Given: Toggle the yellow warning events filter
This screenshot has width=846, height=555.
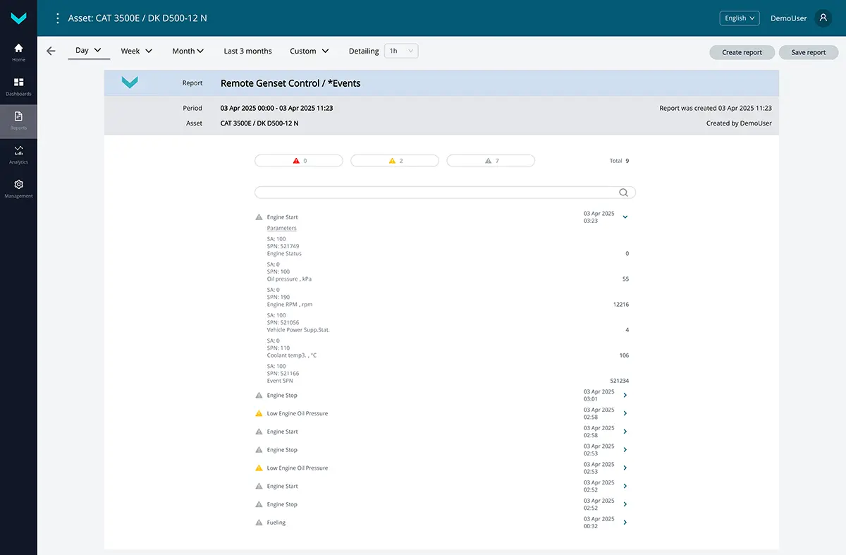Looking at the screenshot, I should [x=395, y=161].
